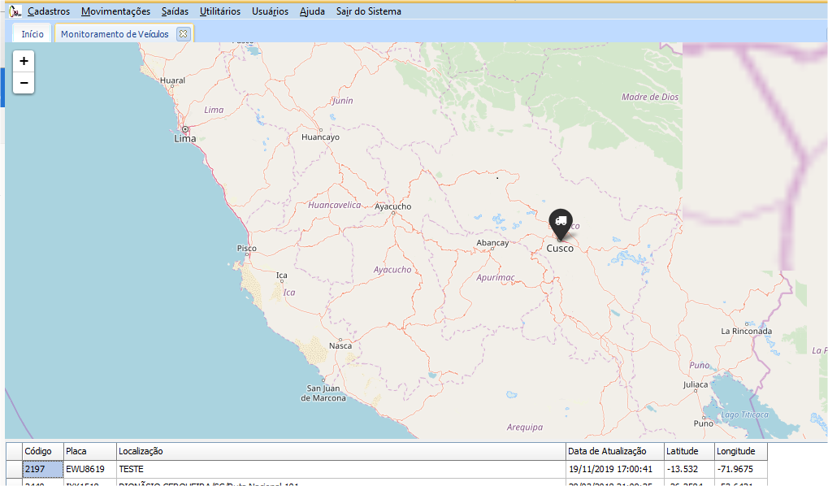
Task: Click the Huancayo label on the map
Action: pos(320,137)
